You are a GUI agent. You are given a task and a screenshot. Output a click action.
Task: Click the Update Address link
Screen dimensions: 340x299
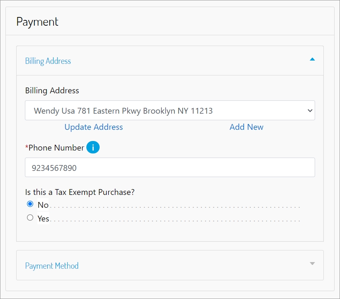click(x=93, y=127)
